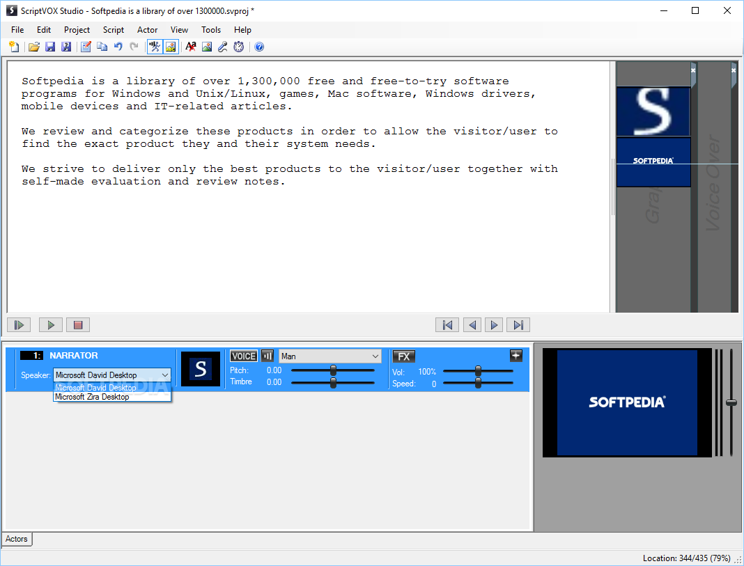Click the voice level bars icon
The image size is (744, 566).
[268, 356]
